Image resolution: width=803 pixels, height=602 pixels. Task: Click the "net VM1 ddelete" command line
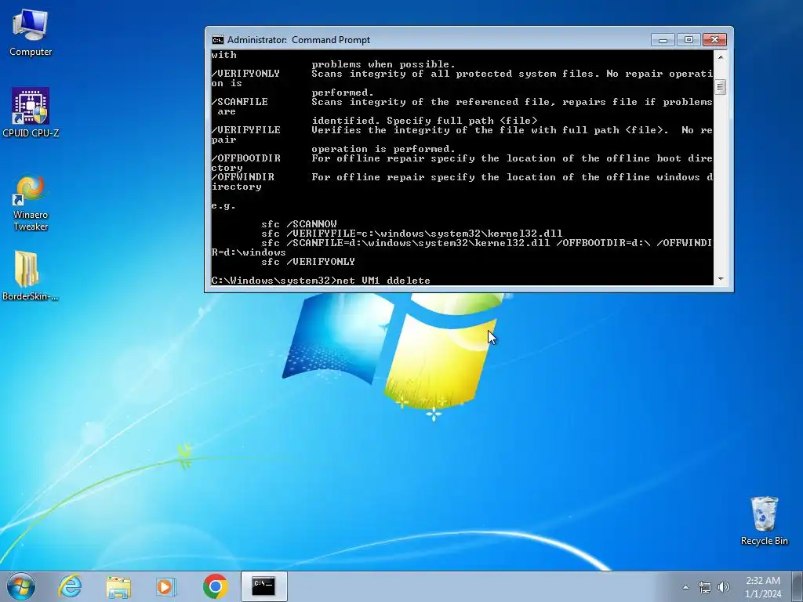pyautogui.click(x=383, y=281)
